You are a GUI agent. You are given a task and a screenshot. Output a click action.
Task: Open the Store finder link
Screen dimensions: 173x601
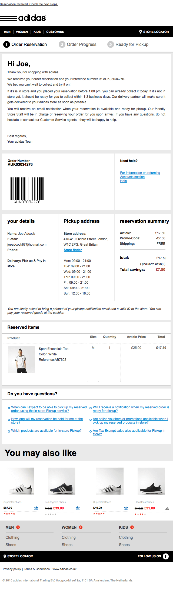(73, 250)
